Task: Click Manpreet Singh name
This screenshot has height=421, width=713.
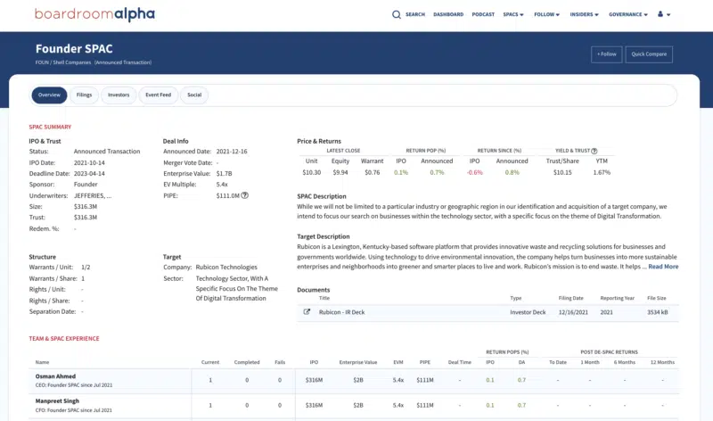Action: [x=57, y=401]
